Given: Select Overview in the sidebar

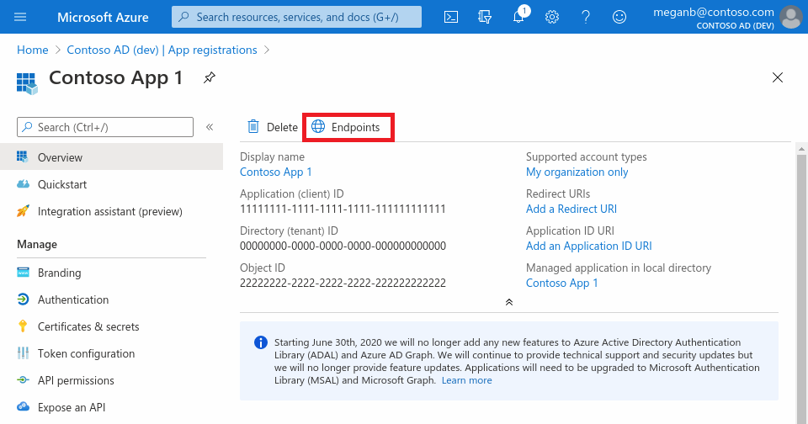Looking at the screenshot, I should pos(111,156).
